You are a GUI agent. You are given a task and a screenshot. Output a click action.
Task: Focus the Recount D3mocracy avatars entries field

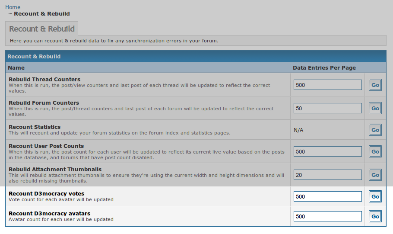(327, 216)
